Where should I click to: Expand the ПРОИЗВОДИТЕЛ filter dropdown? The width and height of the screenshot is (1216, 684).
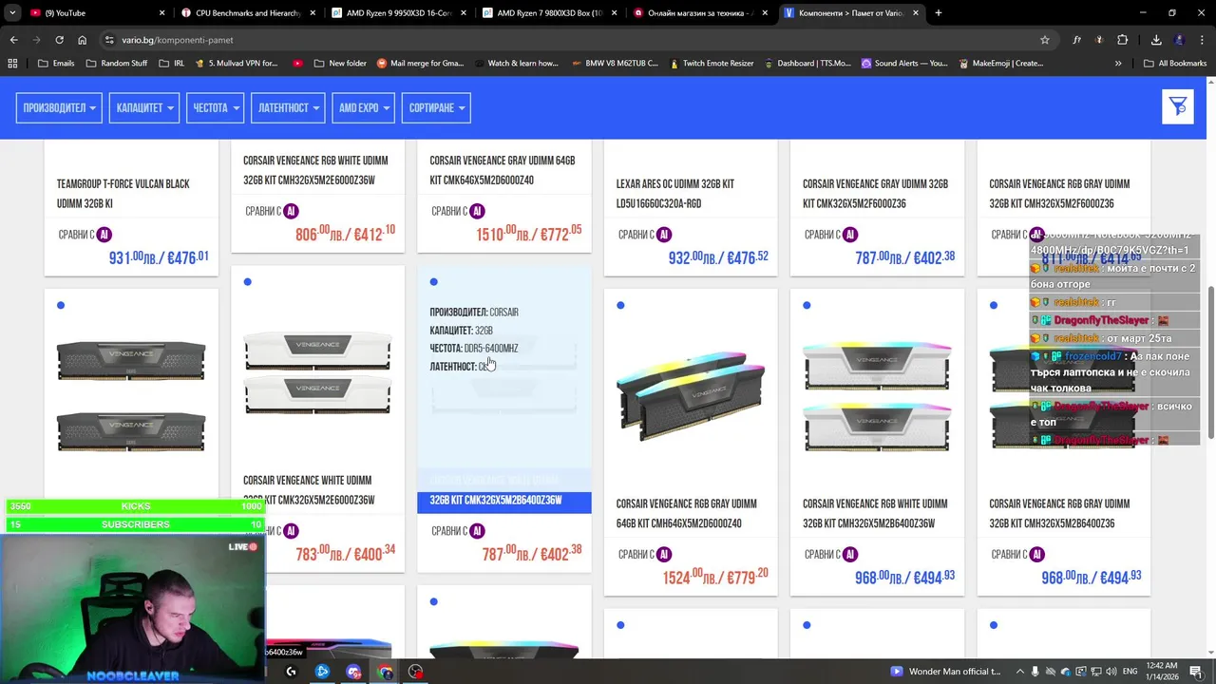(59, 107)
